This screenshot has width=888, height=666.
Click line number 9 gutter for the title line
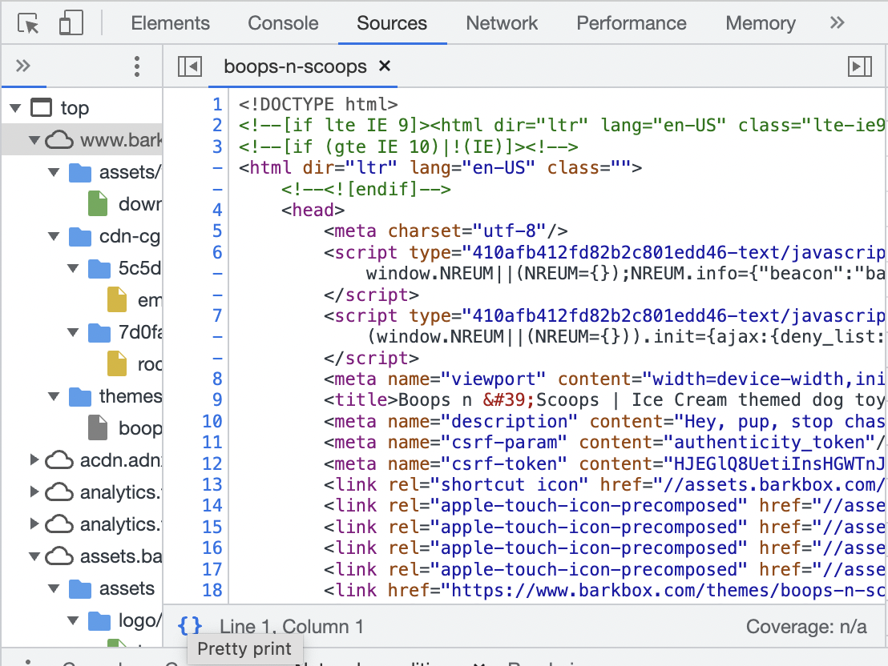coord(217,399)
